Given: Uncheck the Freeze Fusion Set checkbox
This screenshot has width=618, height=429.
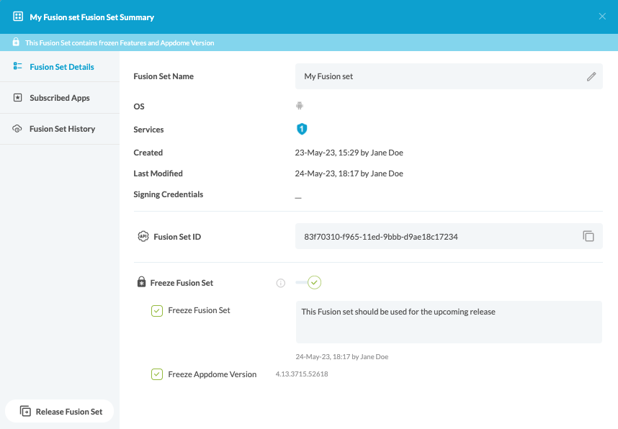Looking at the screenshot, I should click(156, 311).
